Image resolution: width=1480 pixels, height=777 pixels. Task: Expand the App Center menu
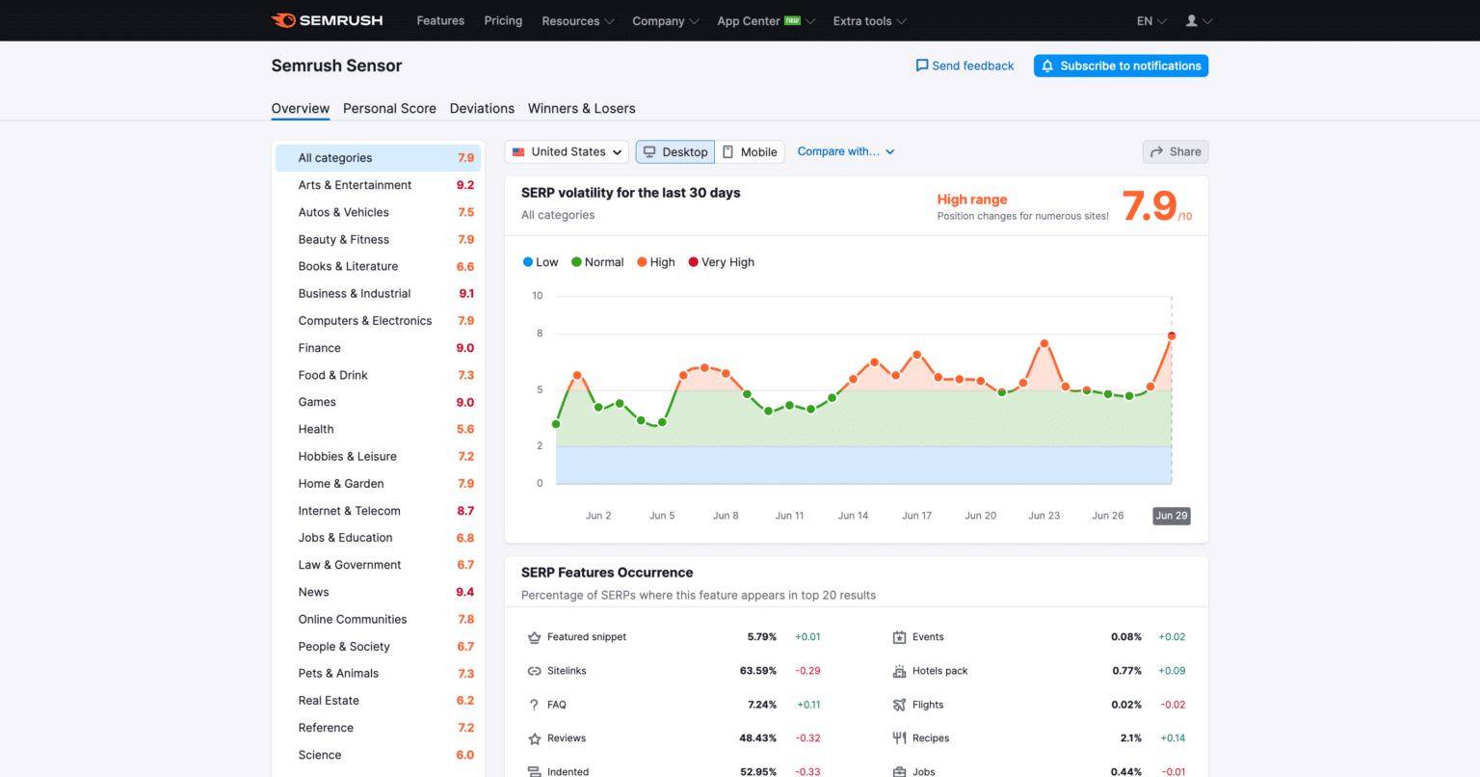766,20
